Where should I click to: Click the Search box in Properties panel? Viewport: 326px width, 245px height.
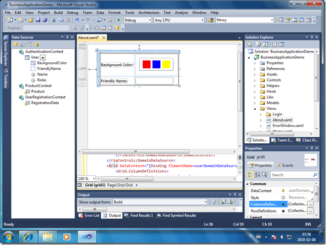click(x=294, y=175)
